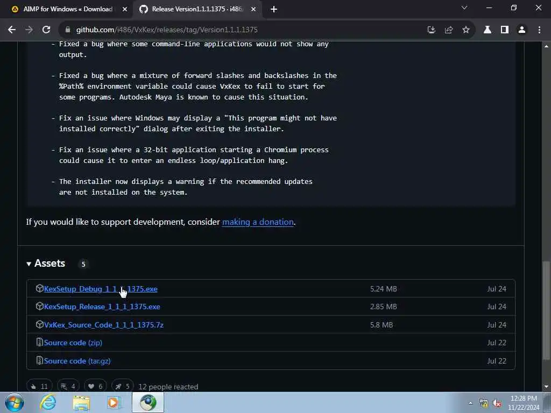
Task: Open Windows Explorer from the taskbar
Action: tap(82, 402)
